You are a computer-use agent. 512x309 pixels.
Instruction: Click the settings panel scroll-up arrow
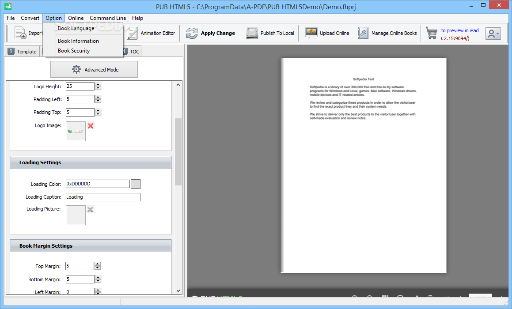178,85
